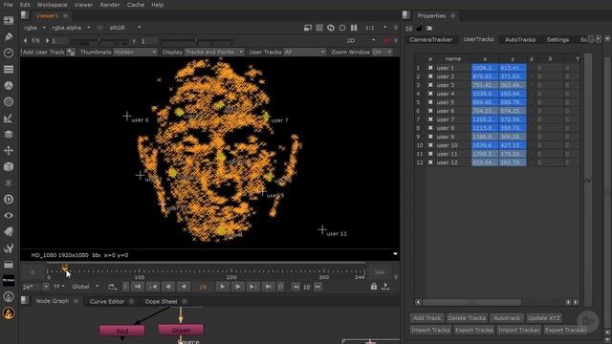This screenshot has width=612, height=344.
Task: Click the flipbook export icon in viewer
Action: click(385, 287)
